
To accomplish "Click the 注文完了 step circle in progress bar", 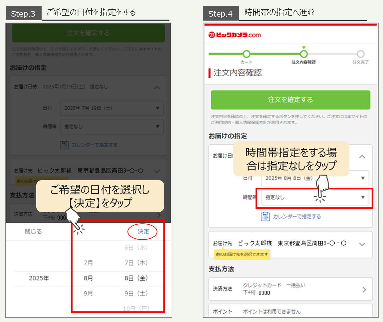I will 361,54.
